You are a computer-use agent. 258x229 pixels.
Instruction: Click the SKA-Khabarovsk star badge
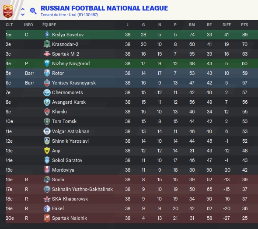47,199
